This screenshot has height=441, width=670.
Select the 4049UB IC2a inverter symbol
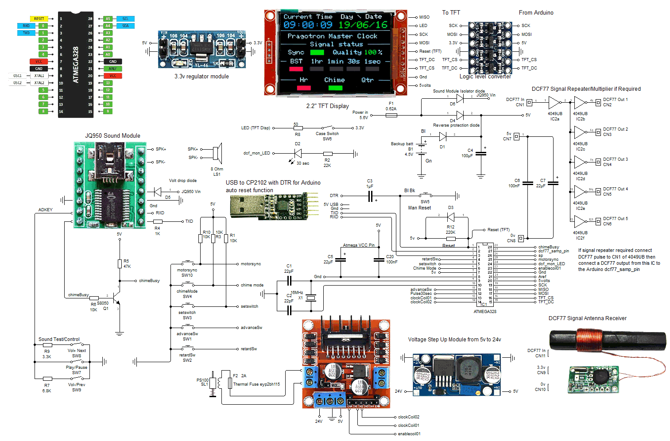tap(554, 103)
